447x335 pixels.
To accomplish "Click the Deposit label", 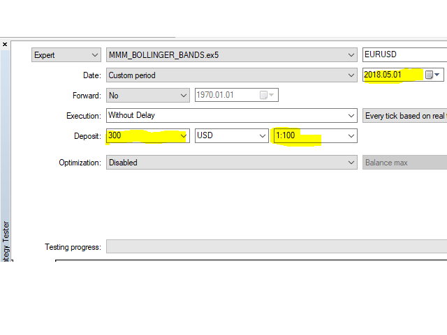I will coord(87,136).
